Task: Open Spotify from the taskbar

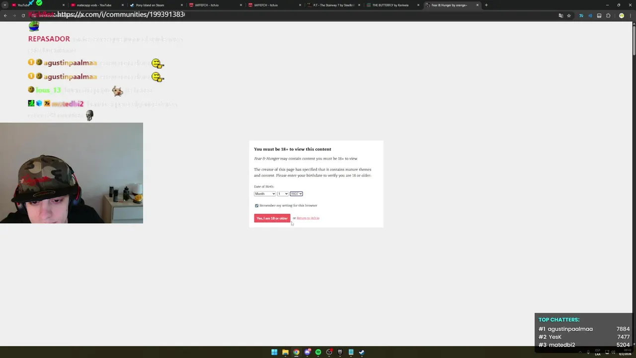Action: [318, 352]
